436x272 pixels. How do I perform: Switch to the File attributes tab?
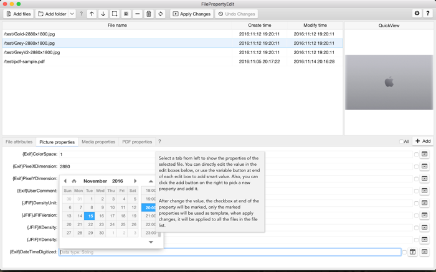[19, 142]
